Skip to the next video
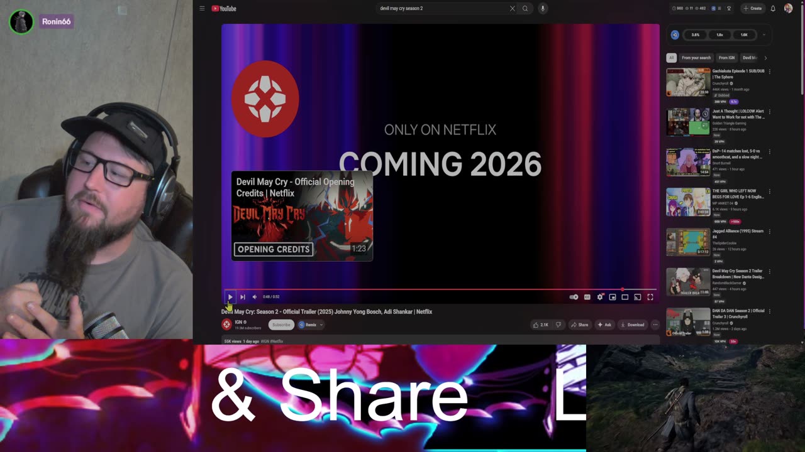 coord(243,297)
